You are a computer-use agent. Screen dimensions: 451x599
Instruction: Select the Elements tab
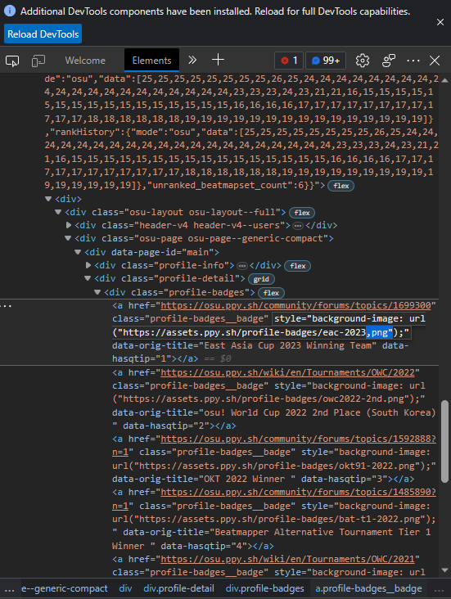click(151, 61)
